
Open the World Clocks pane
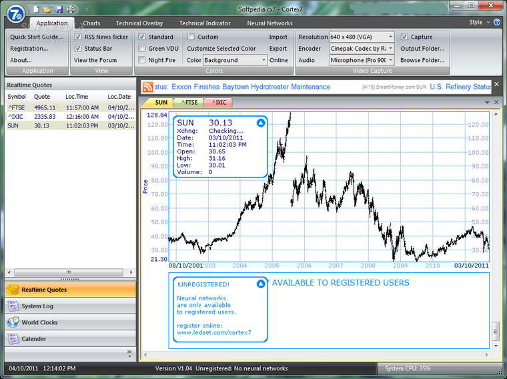tap(71, 322)
